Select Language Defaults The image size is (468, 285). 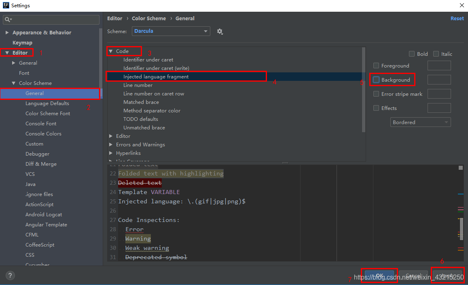pos(47,103)
